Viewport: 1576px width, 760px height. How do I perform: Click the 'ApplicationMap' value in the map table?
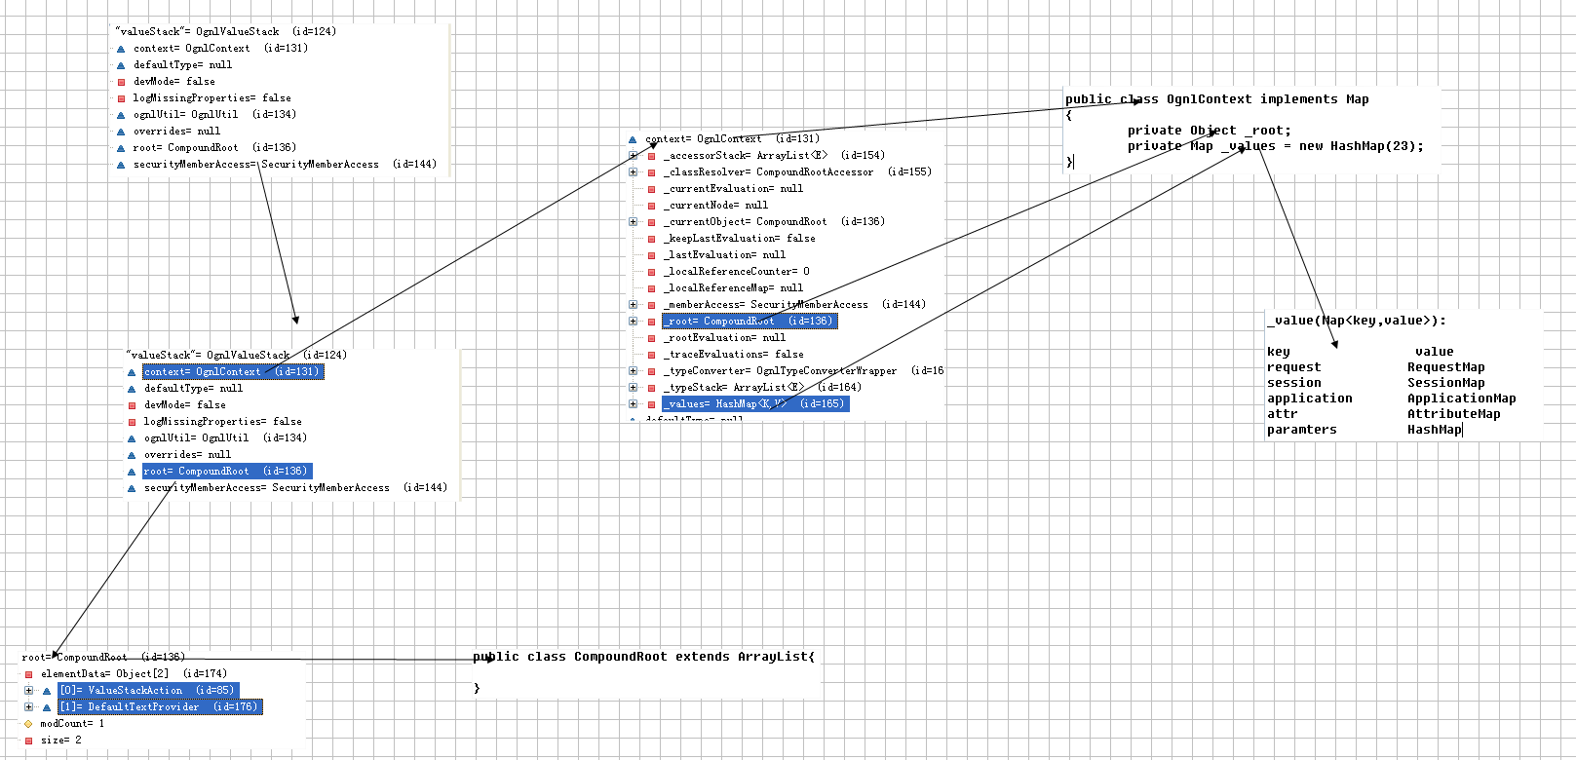(1461, 399)
